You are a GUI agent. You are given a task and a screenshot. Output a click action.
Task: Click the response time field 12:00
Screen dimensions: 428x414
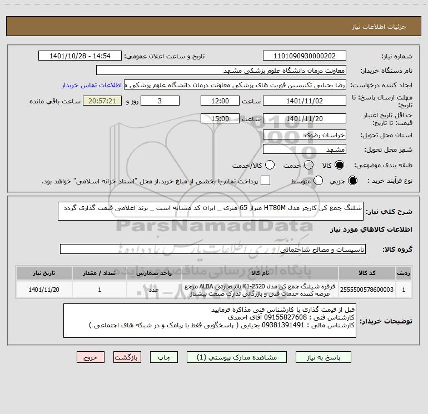point(220,101)
